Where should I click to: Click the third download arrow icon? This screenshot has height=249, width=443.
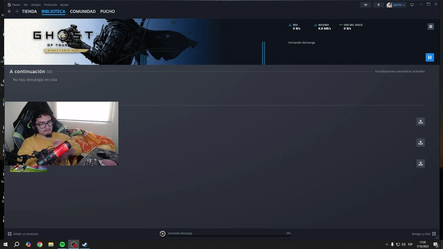point(421,163)
